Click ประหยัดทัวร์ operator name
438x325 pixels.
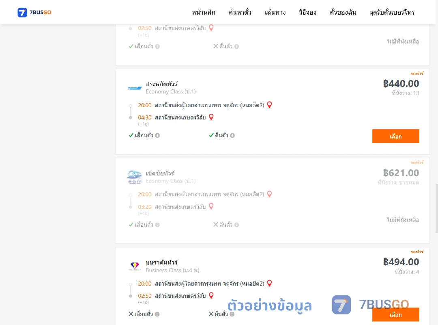point(161,84)
